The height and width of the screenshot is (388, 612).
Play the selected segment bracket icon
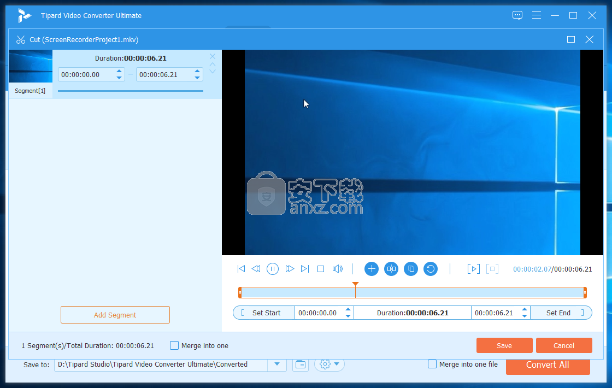pos(473,268)
